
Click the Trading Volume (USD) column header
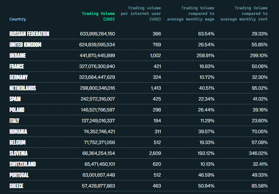(98, 16)
